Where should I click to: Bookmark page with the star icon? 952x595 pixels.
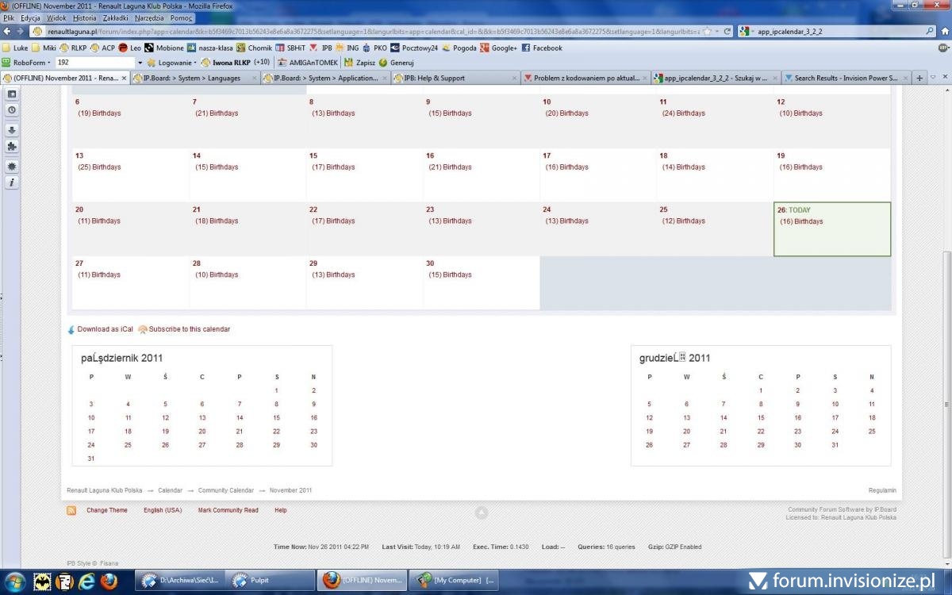[x=707, y=32]
